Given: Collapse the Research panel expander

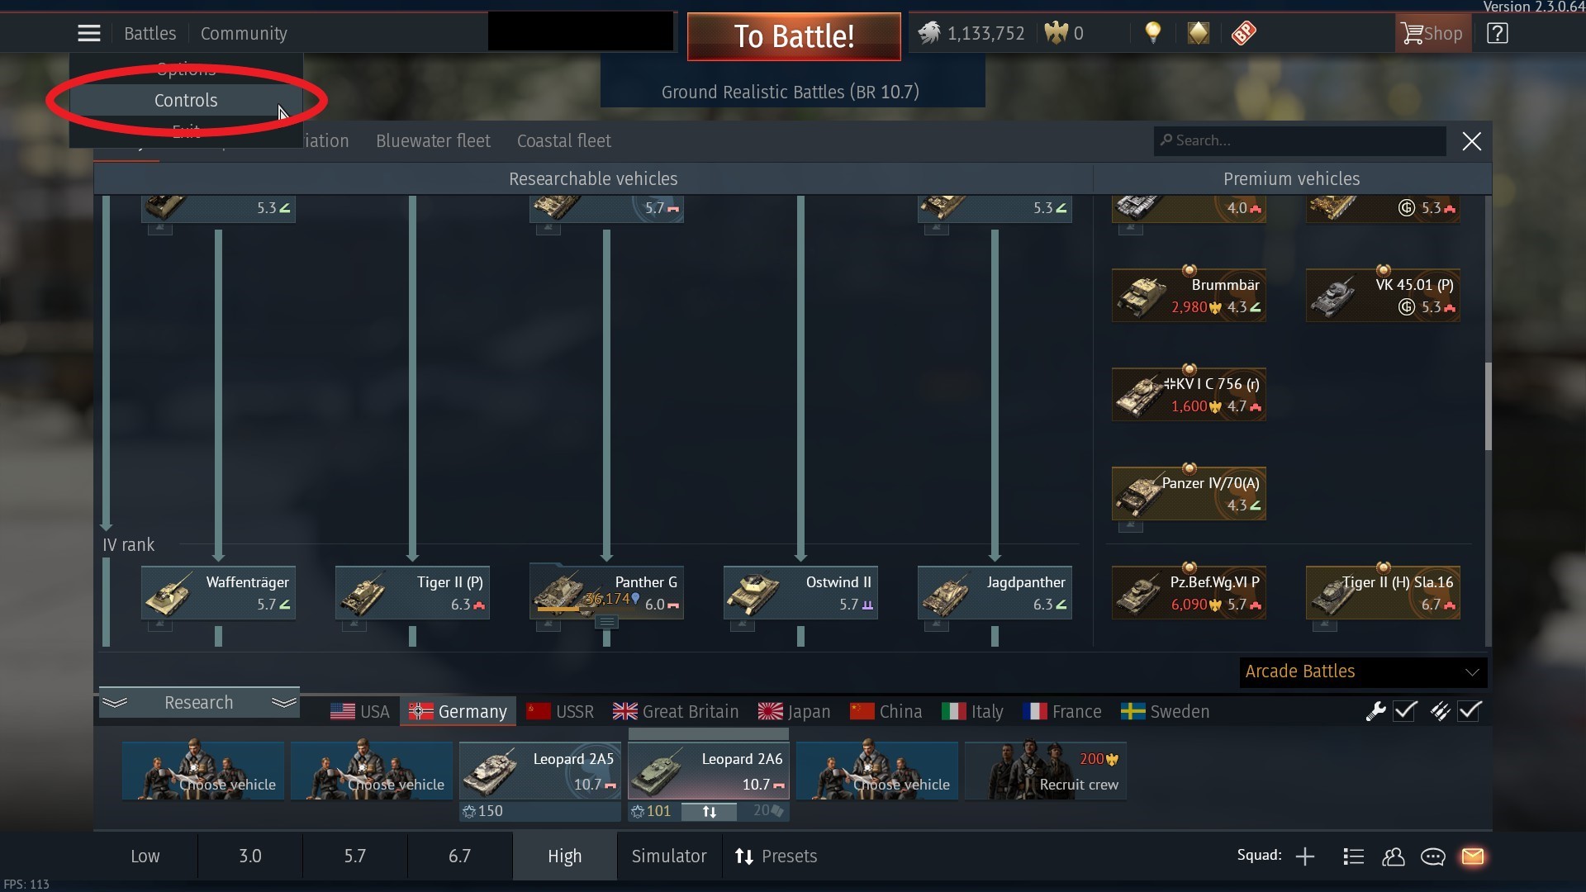Looking at the screenshot, I should (x=199, y=703).
